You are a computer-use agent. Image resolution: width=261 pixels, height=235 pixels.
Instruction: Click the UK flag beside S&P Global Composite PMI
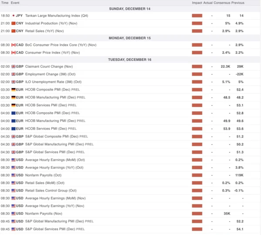[13, 136]
